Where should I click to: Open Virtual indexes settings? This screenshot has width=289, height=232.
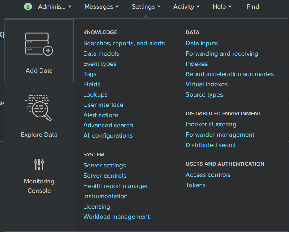(207, 84)
